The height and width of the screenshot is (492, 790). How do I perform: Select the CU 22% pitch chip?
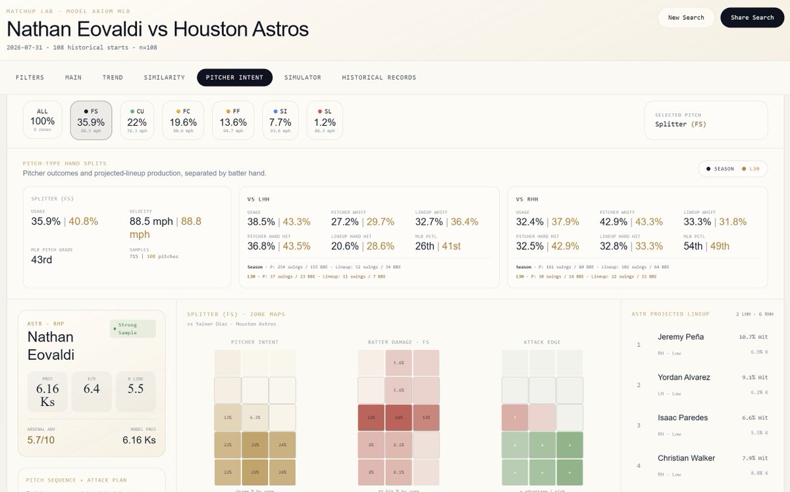[x=137, y=120]
